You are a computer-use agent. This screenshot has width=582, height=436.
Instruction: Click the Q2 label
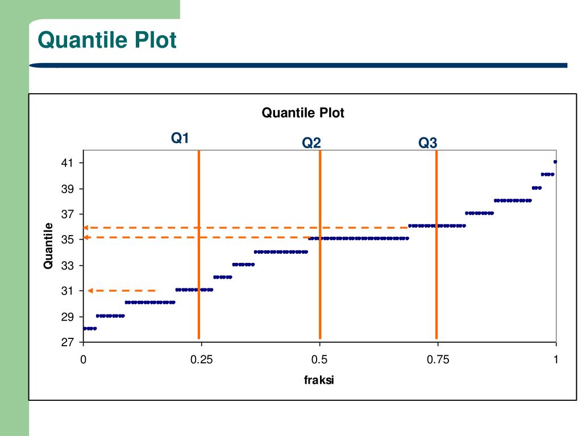(311, 142)
